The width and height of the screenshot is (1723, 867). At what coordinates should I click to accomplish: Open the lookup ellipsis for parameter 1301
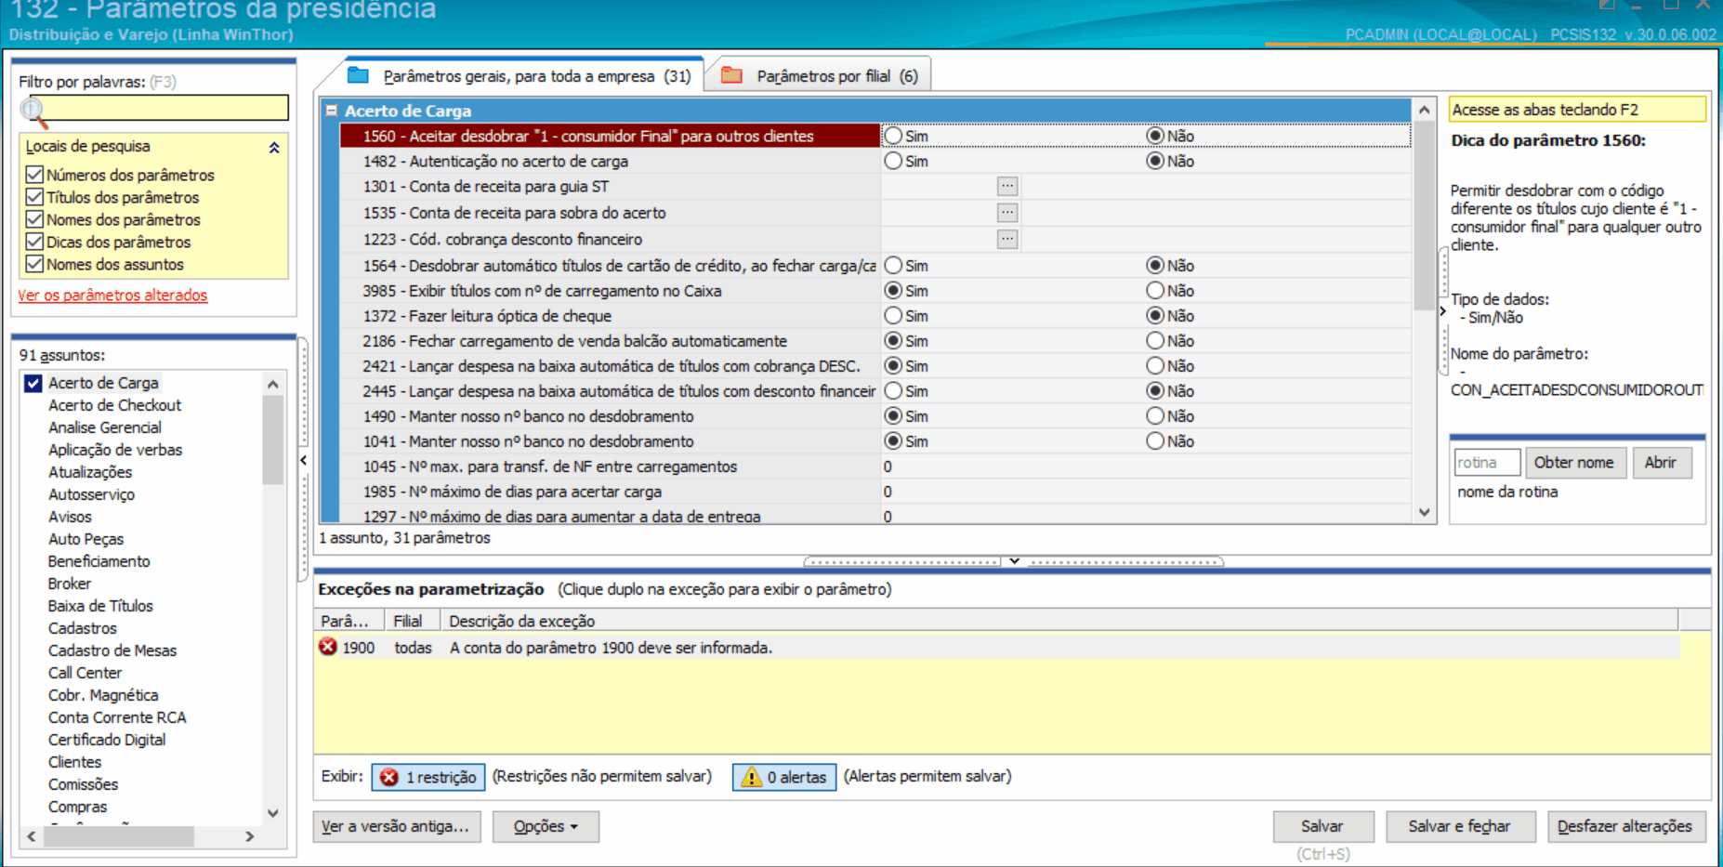pyautogui.click(x=1007, y=187)
